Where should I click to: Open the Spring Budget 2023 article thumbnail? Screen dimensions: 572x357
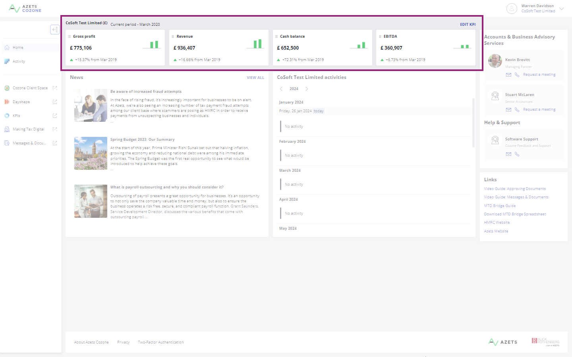91,154
